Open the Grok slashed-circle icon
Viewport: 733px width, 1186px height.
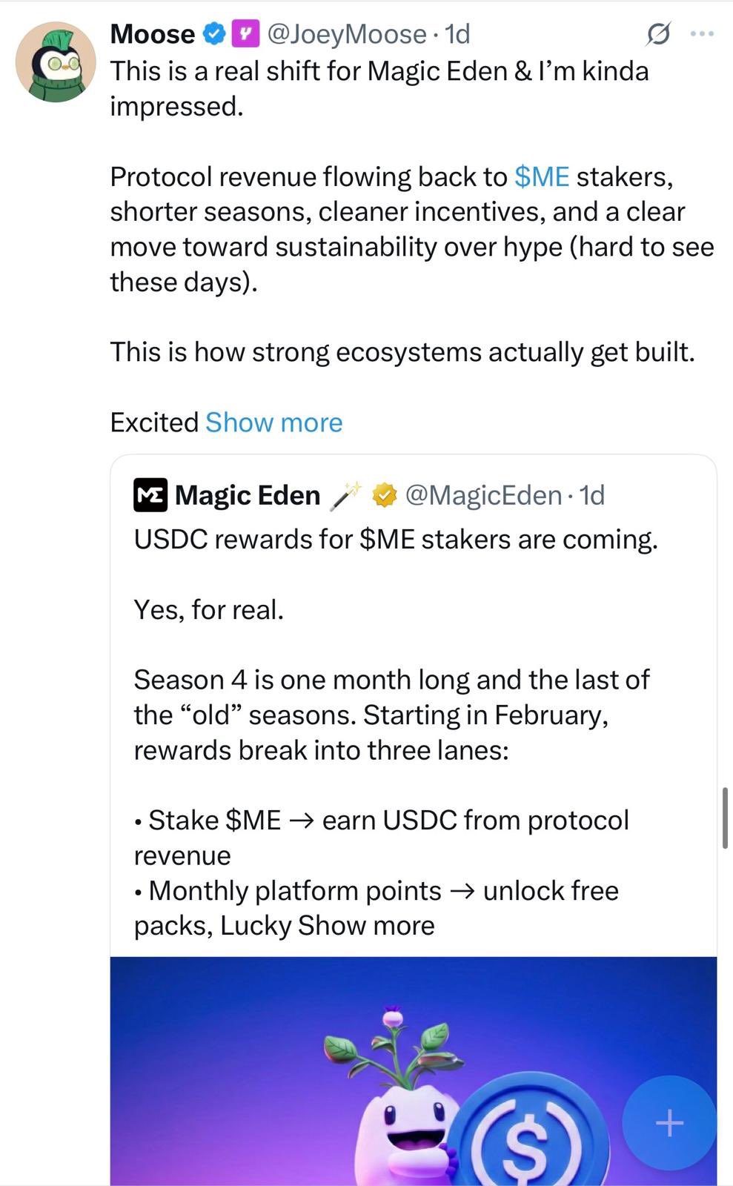tap(658, 34)
